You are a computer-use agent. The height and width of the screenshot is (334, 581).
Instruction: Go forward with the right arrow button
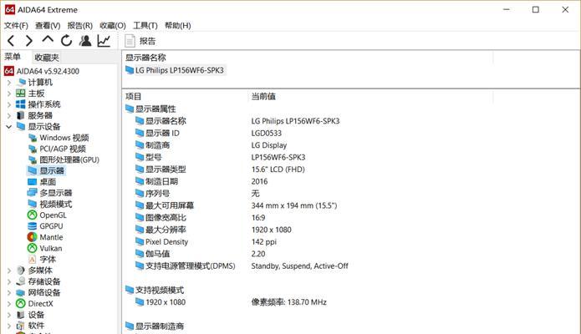click(x=29, y=41)
